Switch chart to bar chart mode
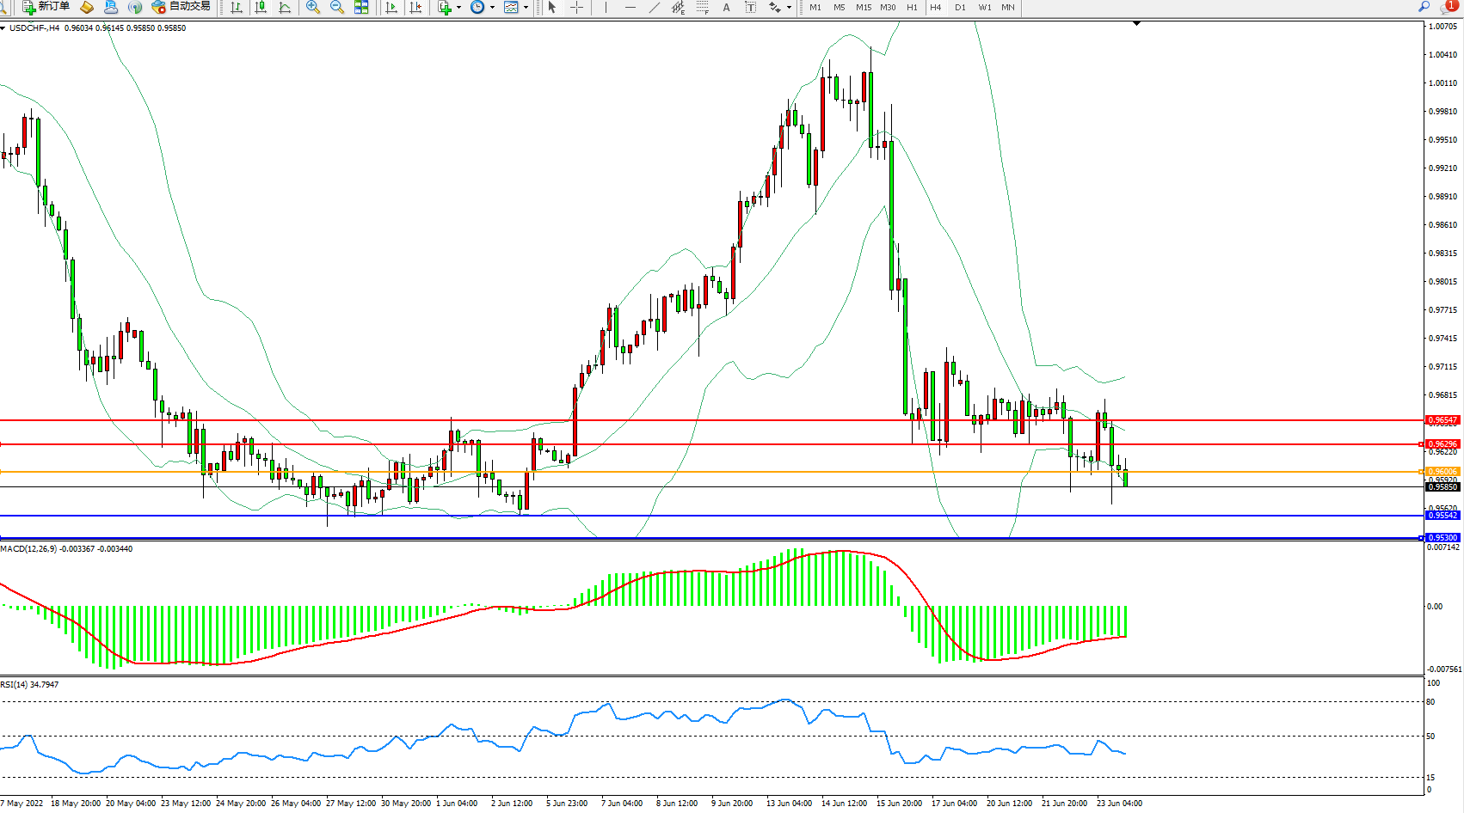Viewport: 1464px width, 813px height. 237,7
